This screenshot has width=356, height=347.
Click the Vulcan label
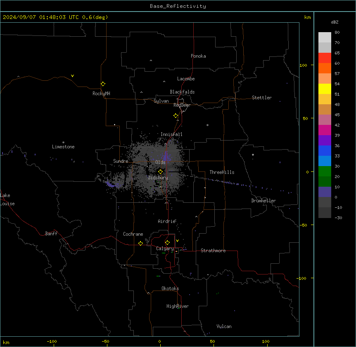point(224,326)
